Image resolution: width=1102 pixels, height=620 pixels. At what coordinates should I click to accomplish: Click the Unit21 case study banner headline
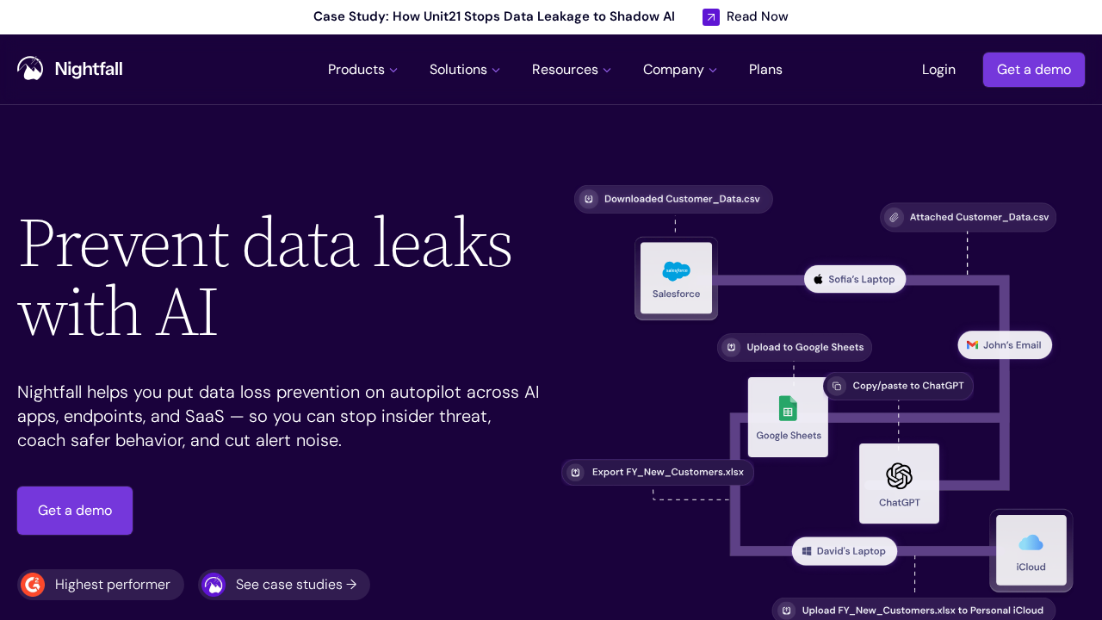[493, 16]
